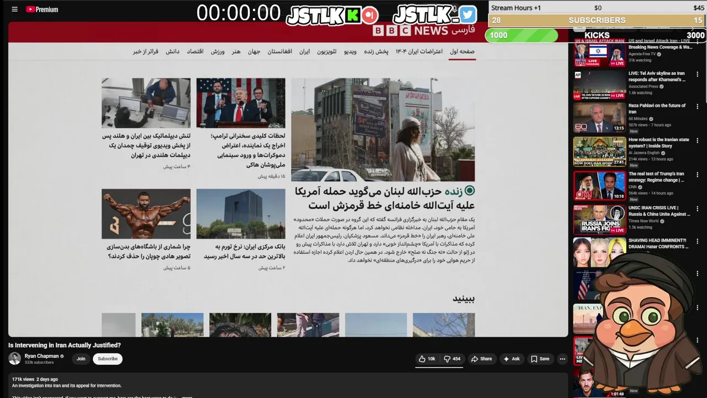Screen dimensions: 707x398
Task: Share the Ryan Chapman video
Action: click(x=481, y=359)
